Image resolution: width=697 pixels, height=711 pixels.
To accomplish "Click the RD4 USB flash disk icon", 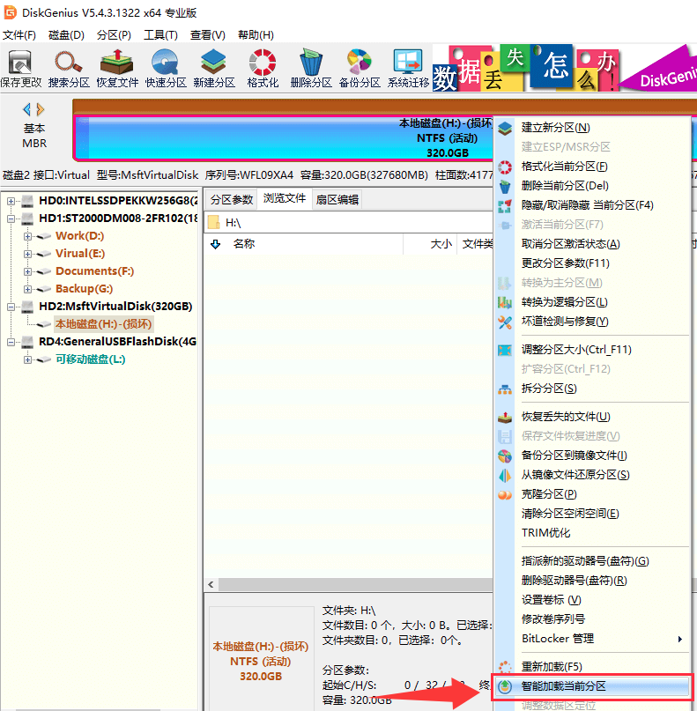I will [x=27, y=342].
